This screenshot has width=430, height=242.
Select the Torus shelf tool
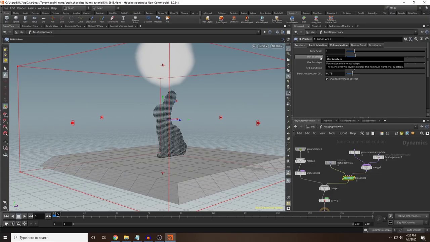(34, 19)
